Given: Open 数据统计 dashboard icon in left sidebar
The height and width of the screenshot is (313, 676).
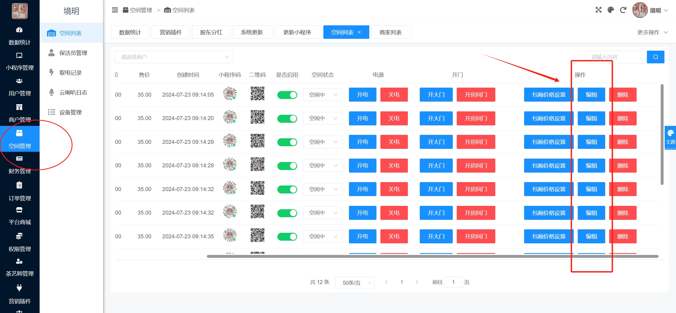Looking at the screenshot, I should (x=19, y=30).
